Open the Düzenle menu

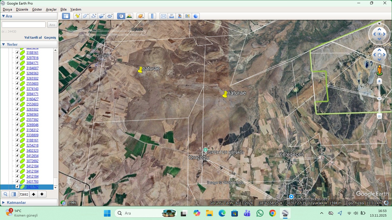(x=22, y=9)
